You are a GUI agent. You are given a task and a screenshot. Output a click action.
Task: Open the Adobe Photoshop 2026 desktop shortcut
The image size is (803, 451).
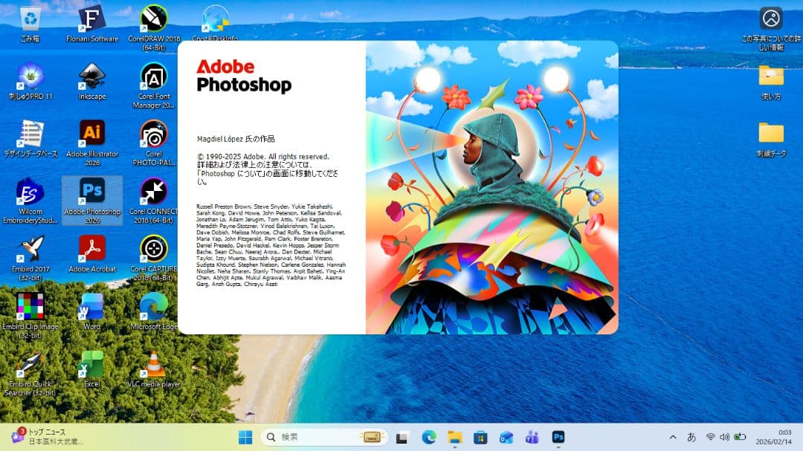(x=92, y=192)
